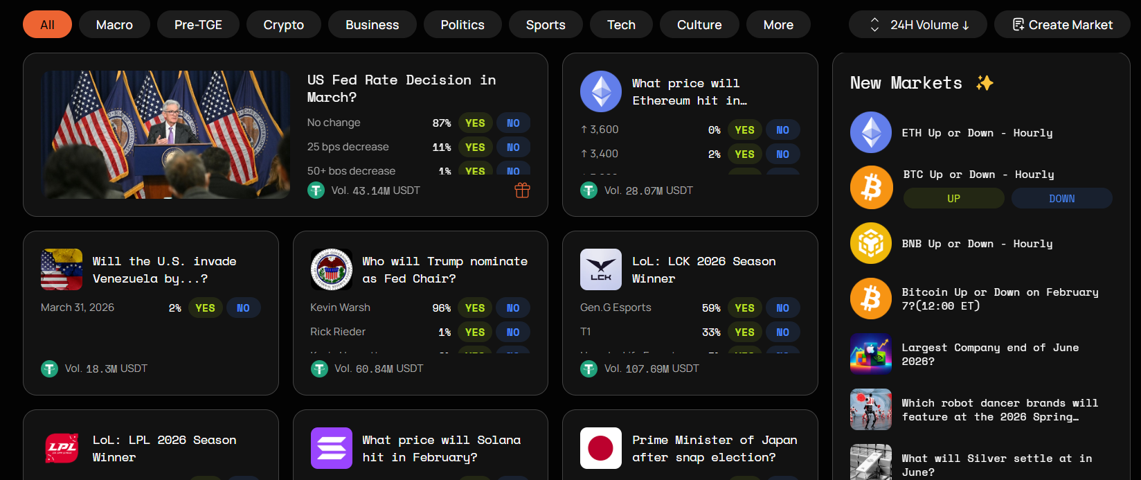The height and width of the screenshot is (480, 1141).
Task: Click the LPL logo icon
Action: coord(62,448)
